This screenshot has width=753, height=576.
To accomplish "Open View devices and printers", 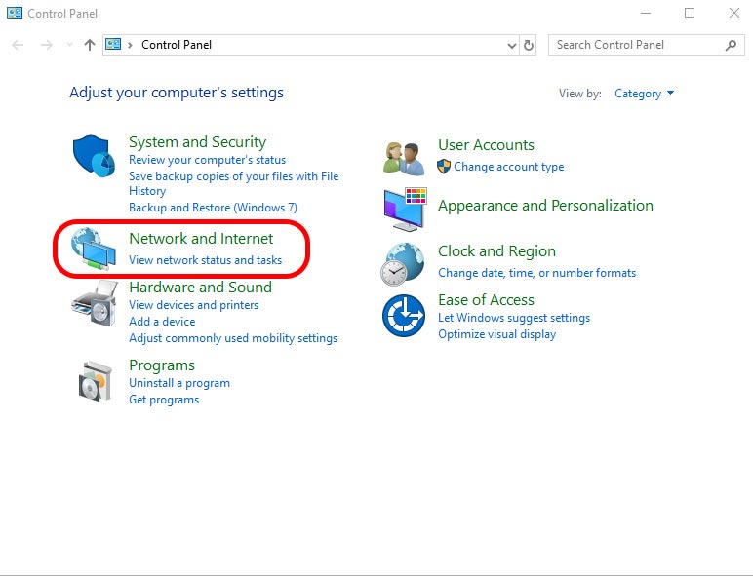I will point(193,305).
